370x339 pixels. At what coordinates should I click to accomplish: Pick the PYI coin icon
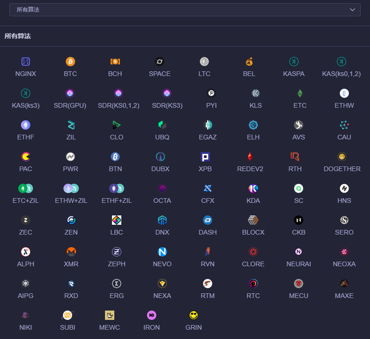(211, 93)
